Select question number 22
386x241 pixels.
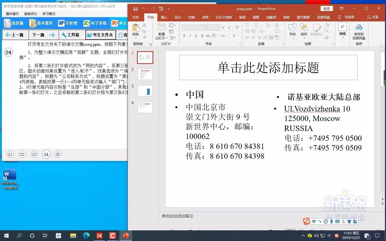click(22, 155)
